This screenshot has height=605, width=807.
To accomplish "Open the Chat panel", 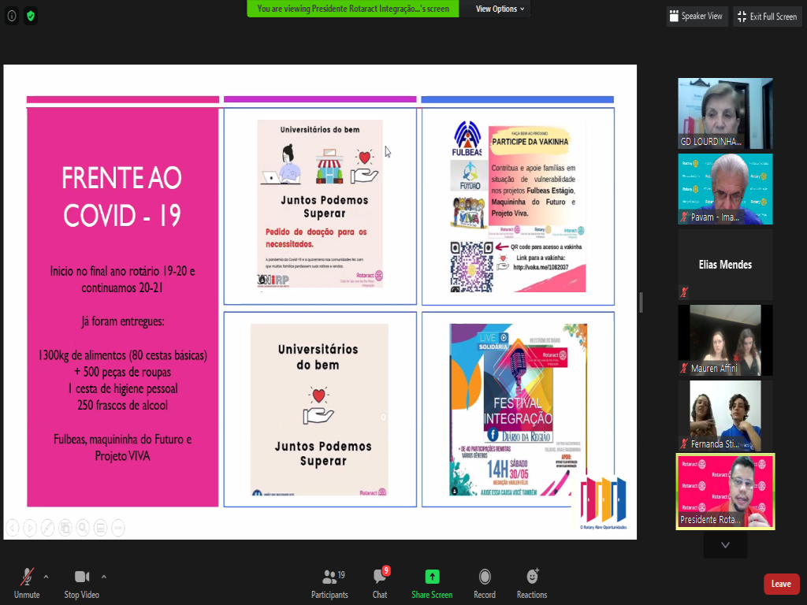I will [380, 583].
